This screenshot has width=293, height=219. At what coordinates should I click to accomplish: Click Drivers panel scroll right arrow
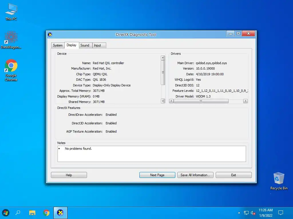246,101
